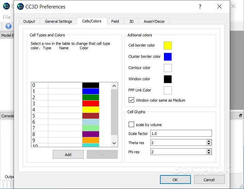Decrease Phi res with down arrow
Screen dimensions: 244x189
click(209, 153)
